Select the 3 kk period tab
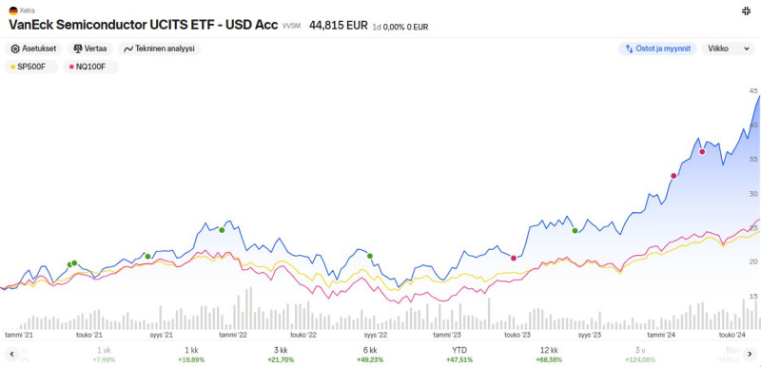Screen dimensions: 761x367 (281, 355)
